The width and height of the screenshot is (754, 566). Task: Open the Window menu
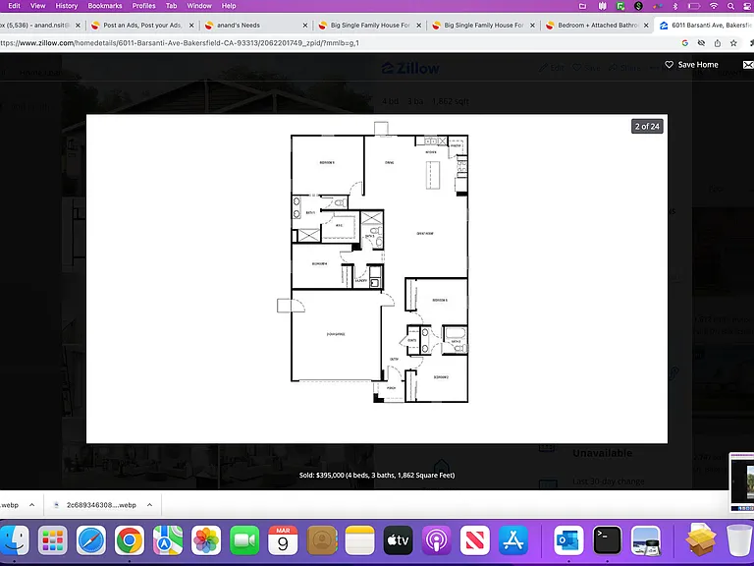(x=199, y=6)
